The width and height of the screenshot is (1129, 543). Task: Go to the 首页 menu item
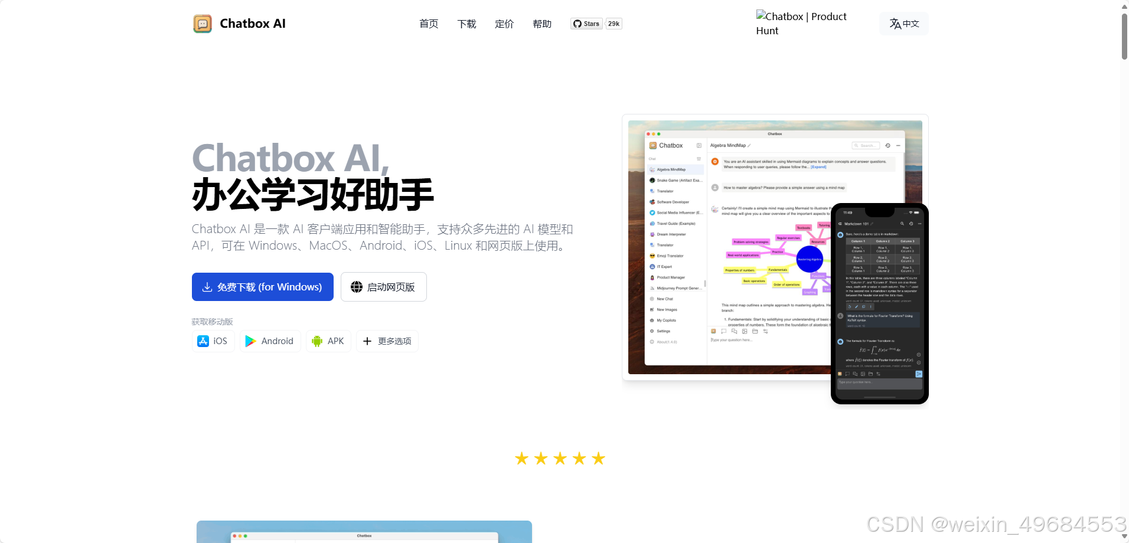pyautogui.click(x=429, y=24)
